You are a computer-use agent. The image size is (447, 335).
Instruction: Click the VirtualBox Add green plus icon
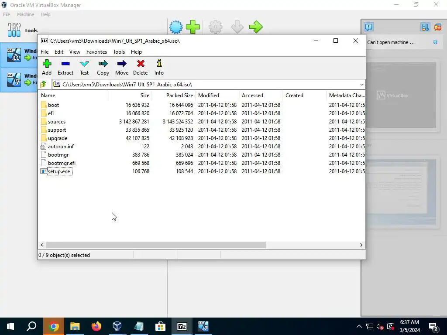(x=193, y=27)
